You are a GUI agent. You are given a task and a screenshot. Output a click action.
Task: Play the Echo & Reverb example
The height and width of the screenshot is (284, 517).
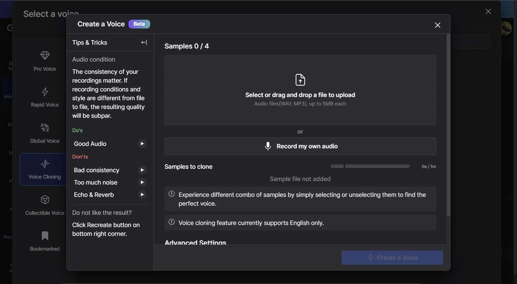pos(142,195)
